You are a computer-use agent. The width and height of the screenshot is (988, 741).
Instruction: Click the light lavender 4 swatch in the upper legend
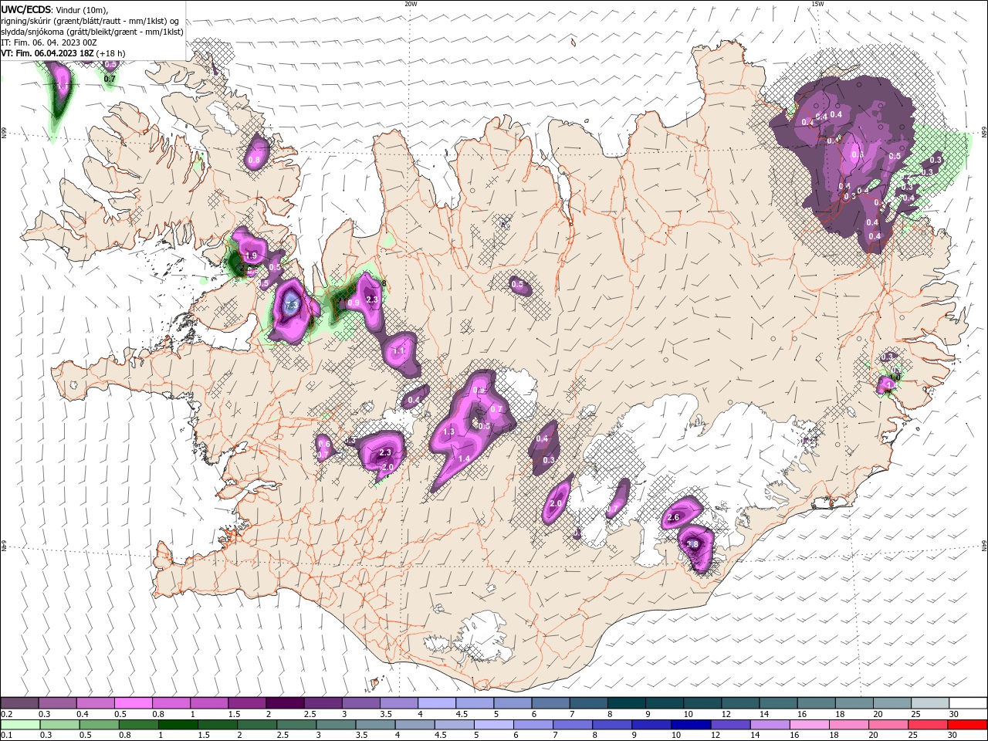436,703
